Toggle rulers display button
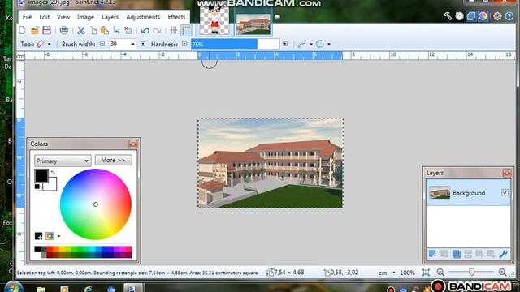 pos(186,31)
